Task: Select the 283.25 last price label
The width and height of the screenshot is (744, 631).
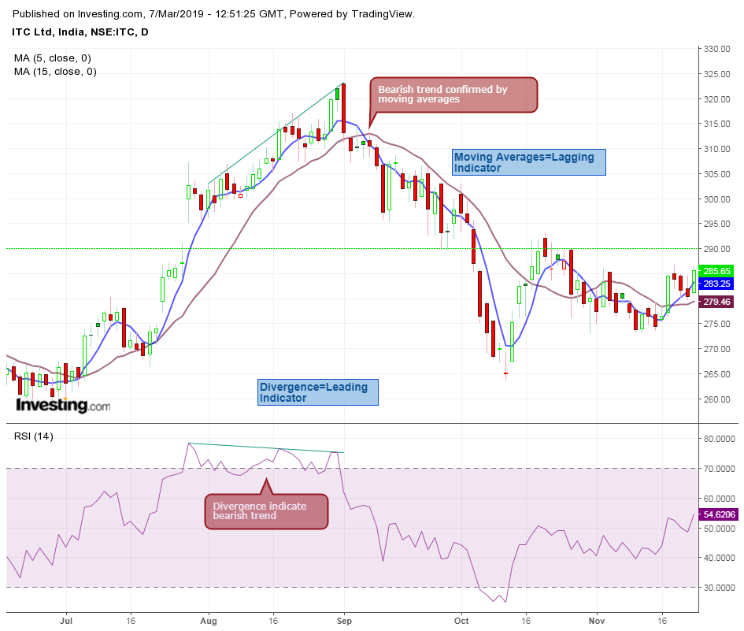Action: click(715, 285)
